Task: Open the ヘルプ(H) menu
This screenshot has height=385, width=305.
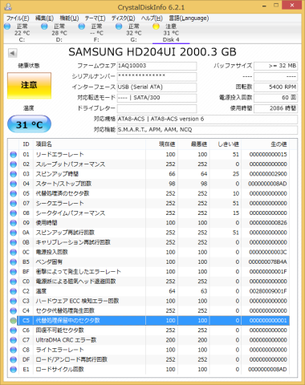Action: 152,18
